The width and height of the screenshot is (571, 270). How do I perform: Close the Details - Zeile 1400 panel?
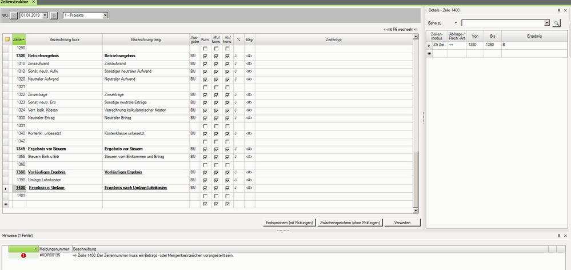[x=565, y=10]
